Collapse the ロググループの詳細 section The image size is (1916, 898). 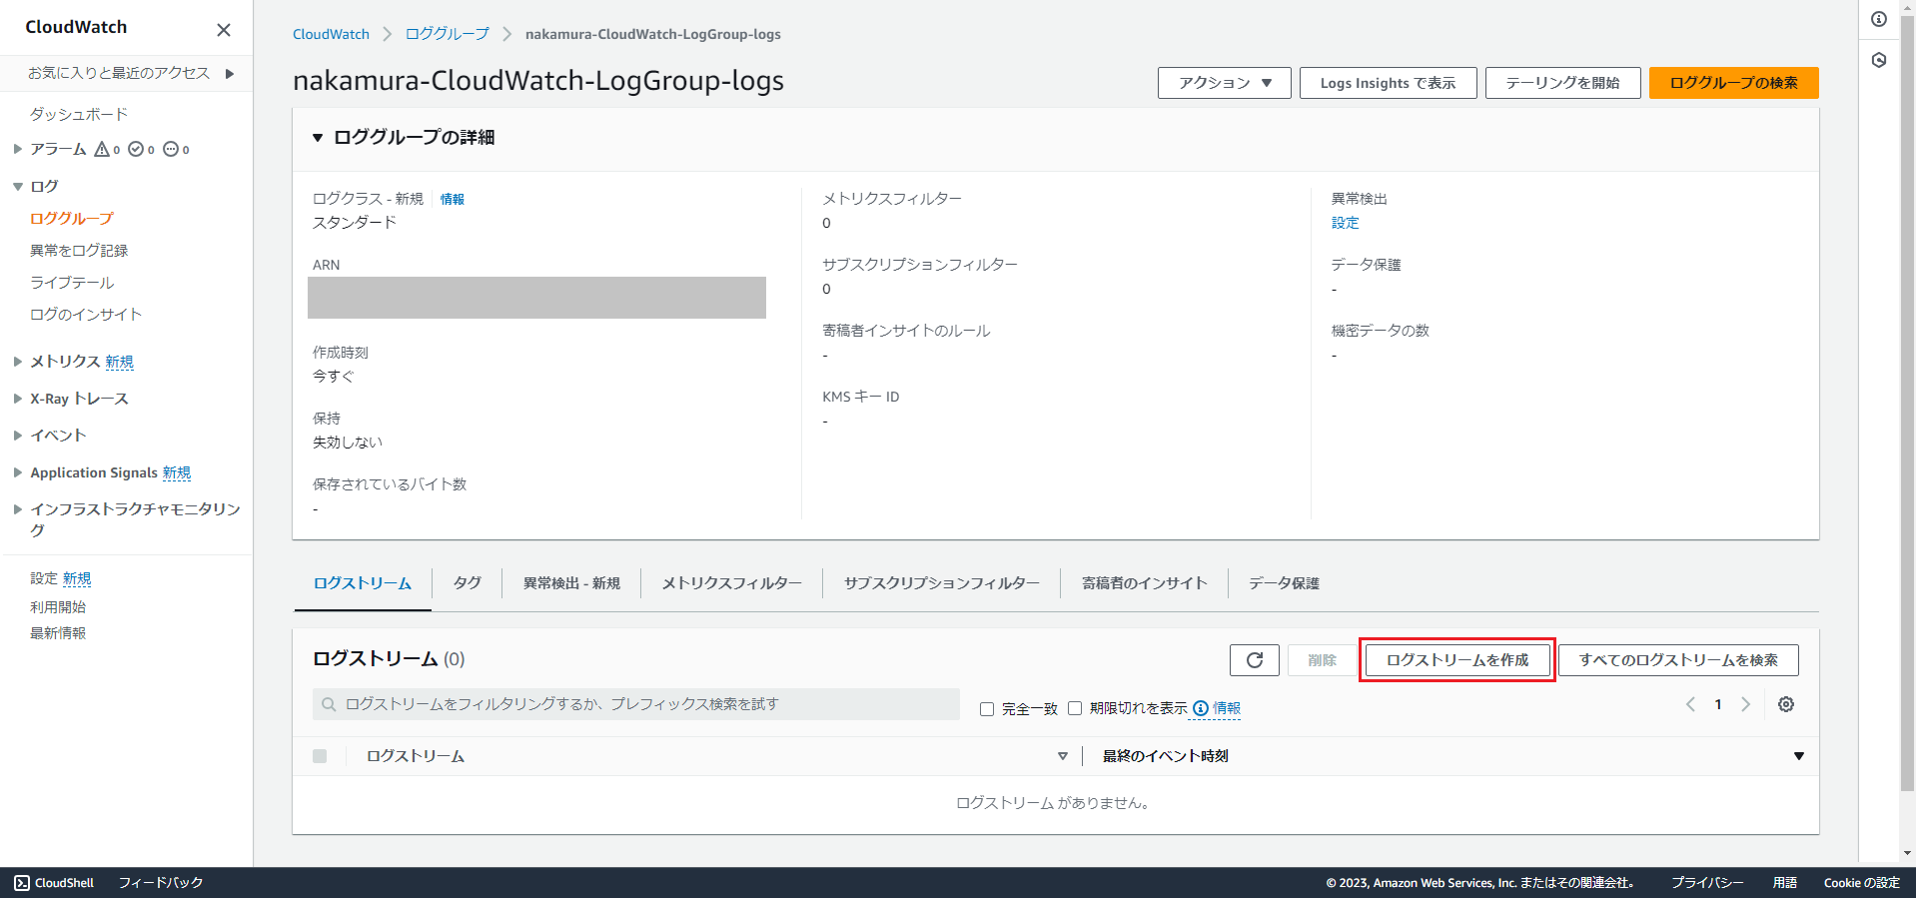tap(318, 138)
